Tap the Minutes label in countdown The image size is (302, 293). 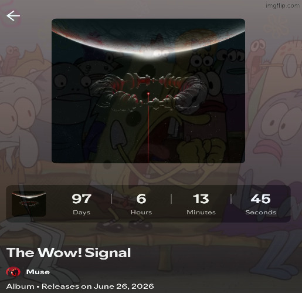[201, 213]
